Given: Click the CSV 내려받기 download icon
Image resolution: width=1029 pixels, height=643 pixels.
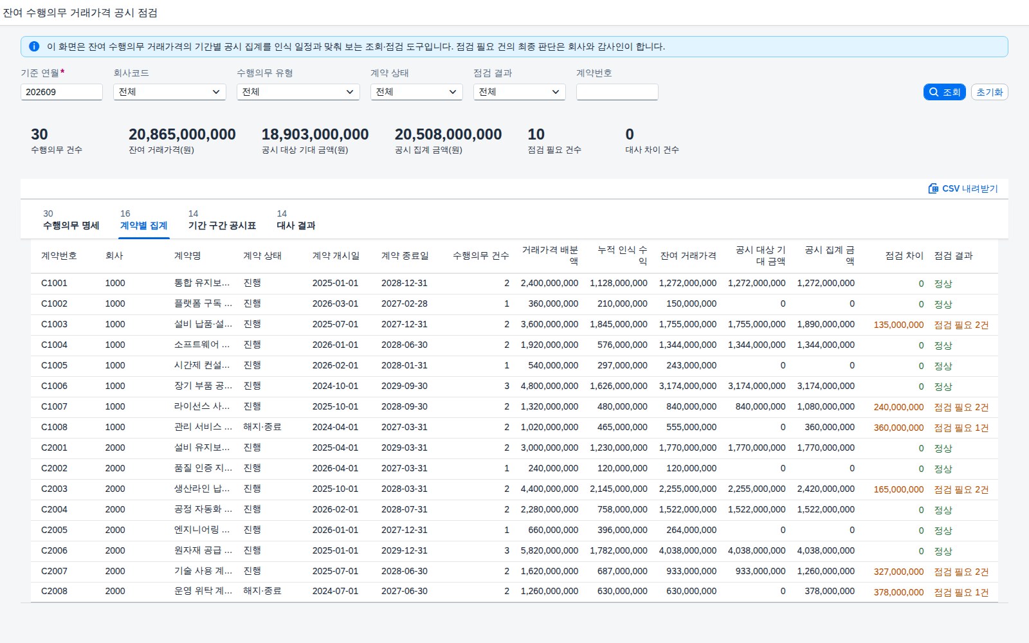Looking at the screenshot, I should coord(933,188).
